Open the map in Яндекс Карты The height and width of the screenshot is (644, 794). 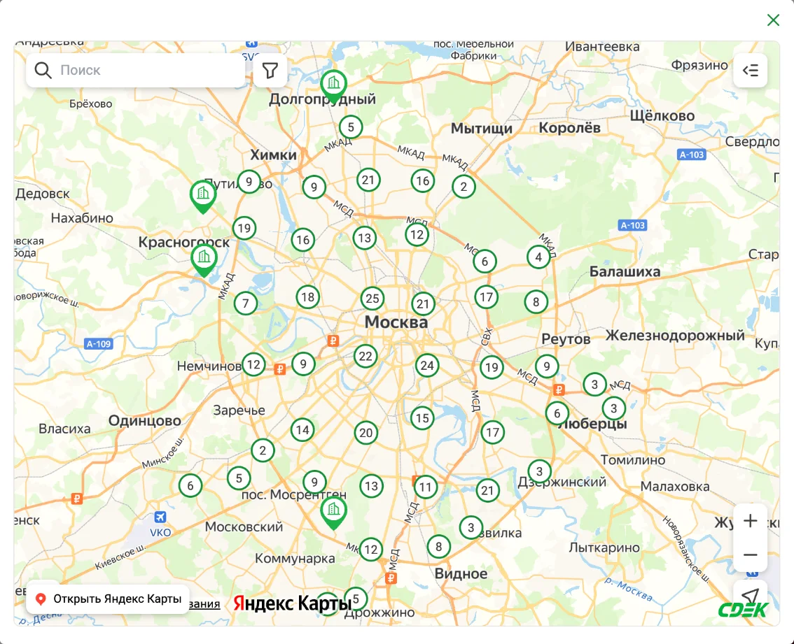[108, 599]
